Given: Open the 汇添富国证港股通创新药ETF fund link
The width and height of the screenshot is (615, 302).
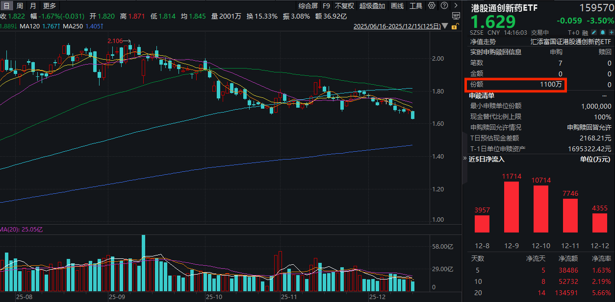Looking at the screenshot, I should 571,42.
